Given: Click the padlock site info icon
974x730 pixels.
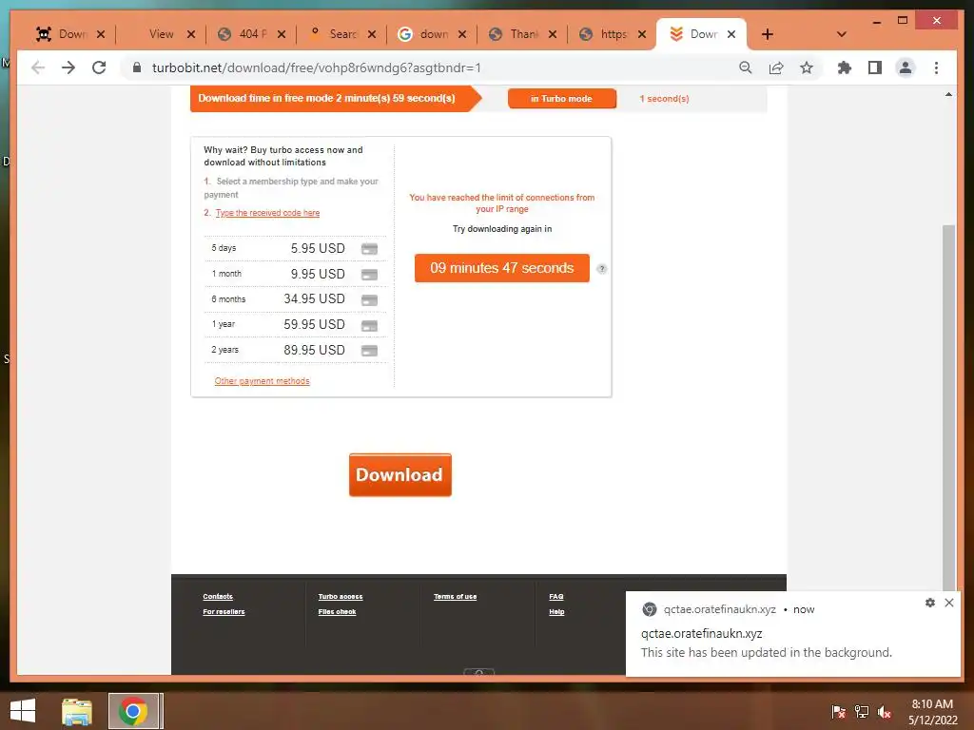Looking at the screenshot, I should click(137, 67).
